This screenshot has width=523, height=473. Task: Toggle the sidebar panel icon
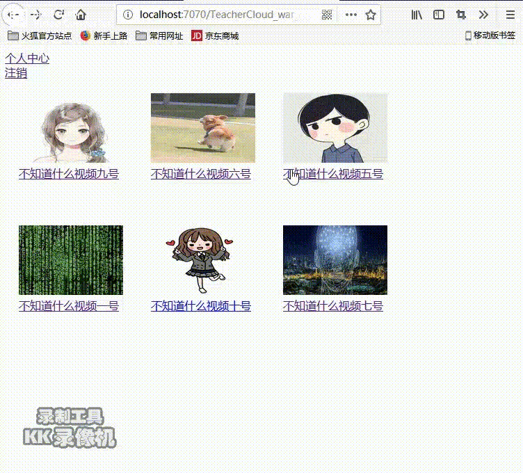(439, 15)
